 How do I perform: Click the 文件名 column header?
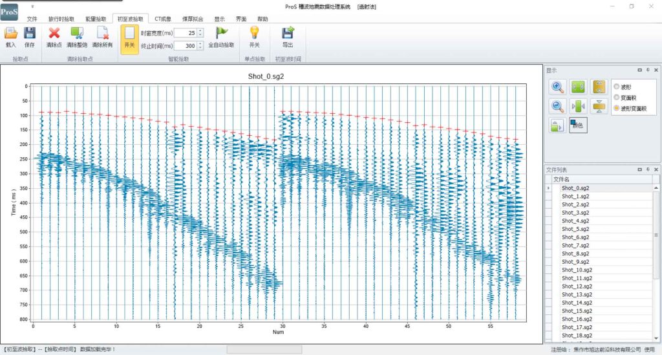pyautogui.click(x=603, y=179)
